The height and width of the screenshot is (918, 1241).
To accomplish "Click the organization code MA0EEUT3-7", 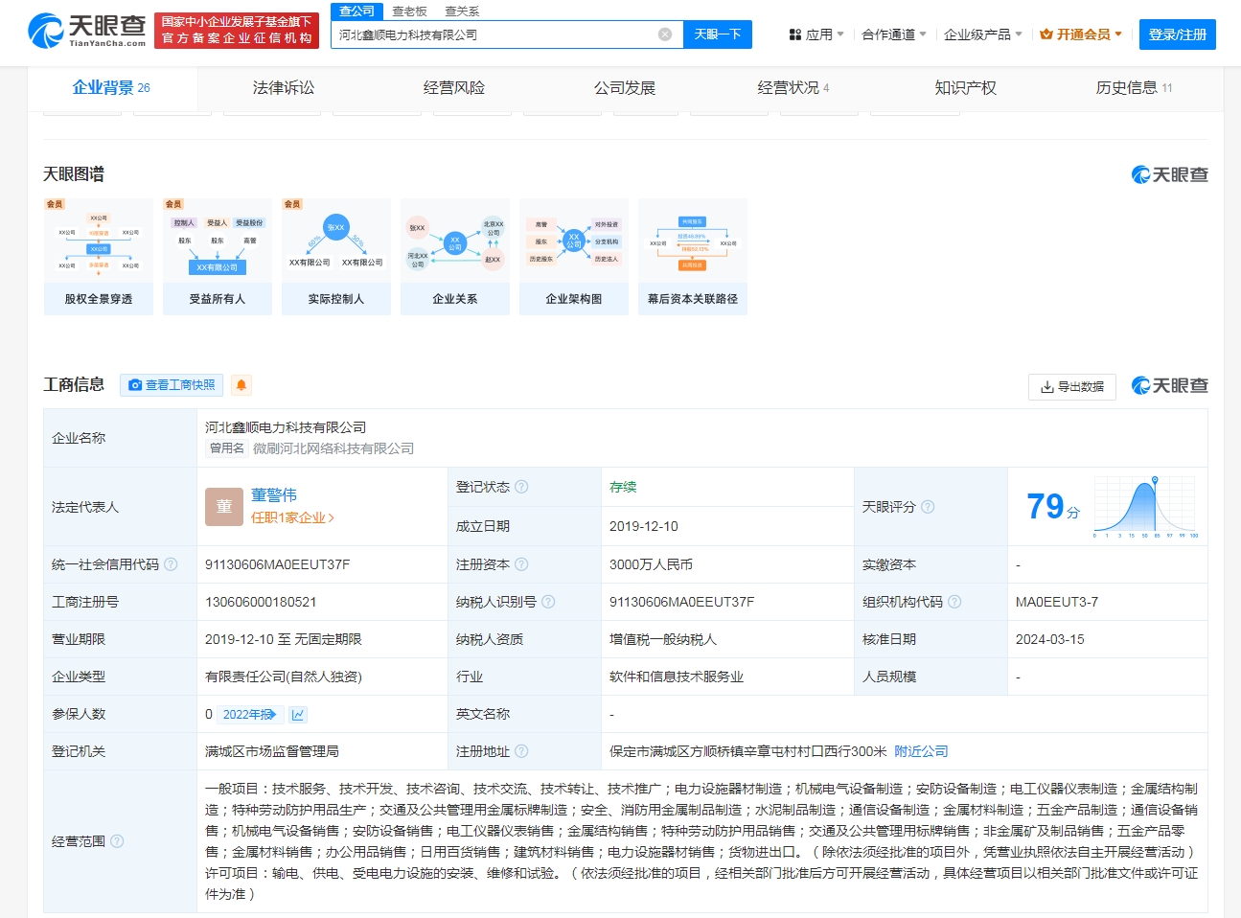I will coord(1057,602).
